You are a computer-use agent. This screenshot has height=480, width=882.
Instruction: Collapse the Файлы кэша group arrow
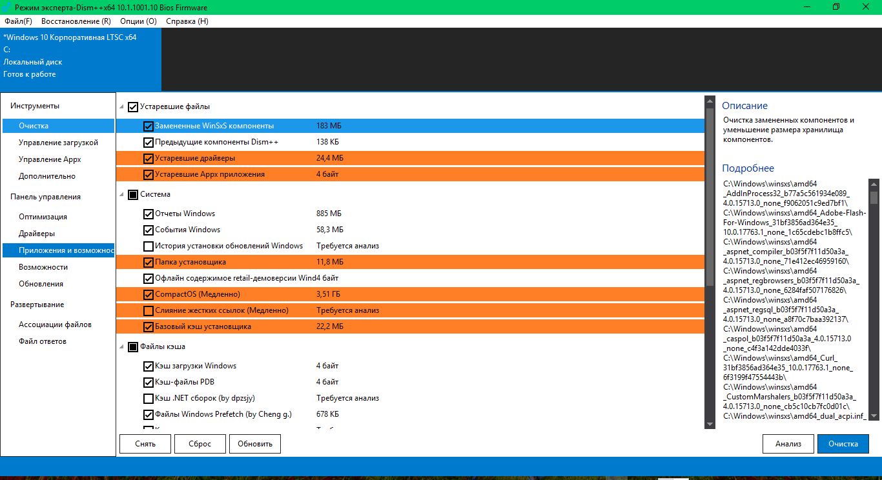121,347
